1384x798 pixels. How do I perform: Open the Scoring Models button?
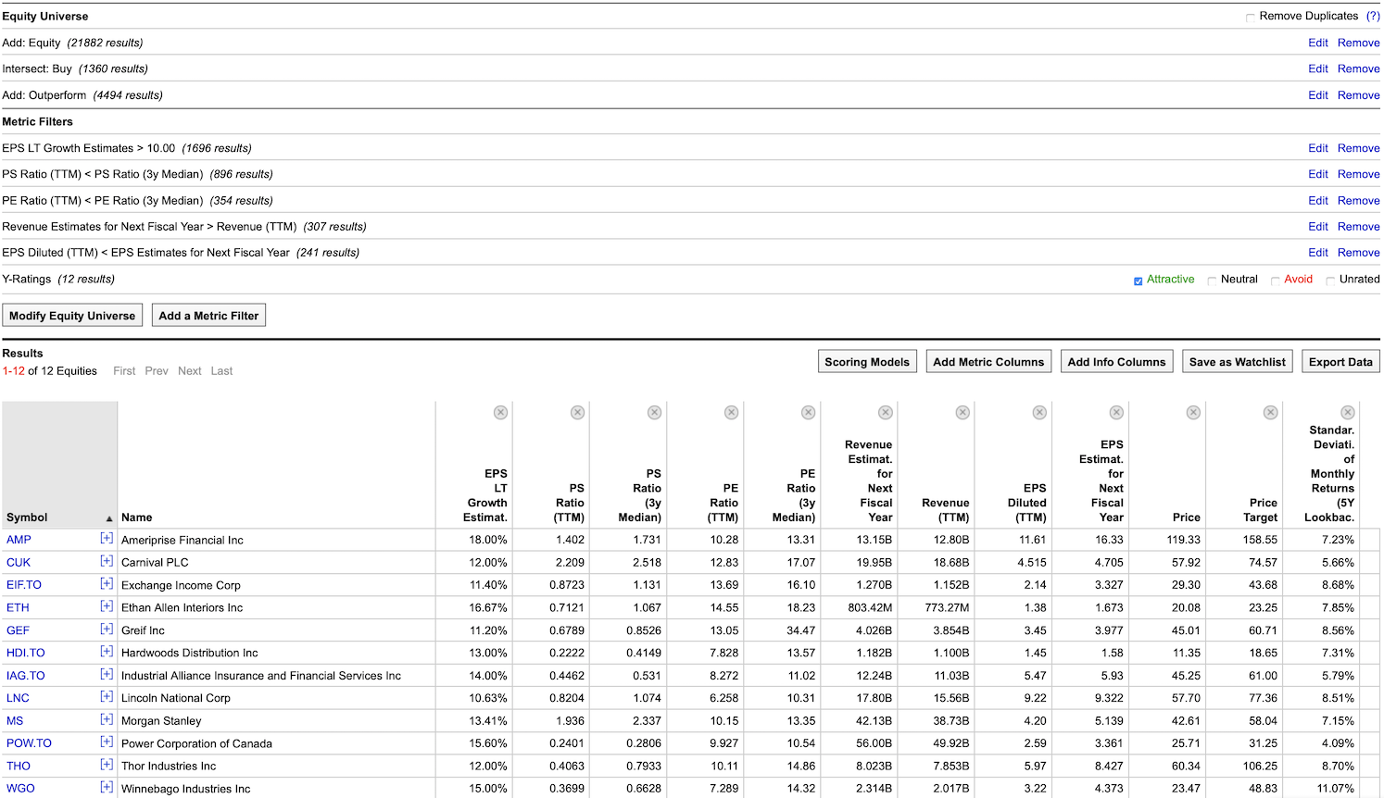coord(867,362)
